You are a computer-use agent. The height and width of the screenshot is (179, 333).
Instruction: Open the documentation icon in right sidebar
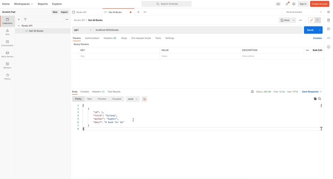point(328,20)
